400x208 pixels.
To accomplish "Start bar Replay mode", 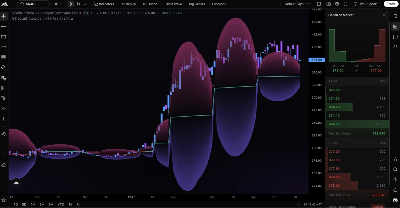I will point(129,4).
